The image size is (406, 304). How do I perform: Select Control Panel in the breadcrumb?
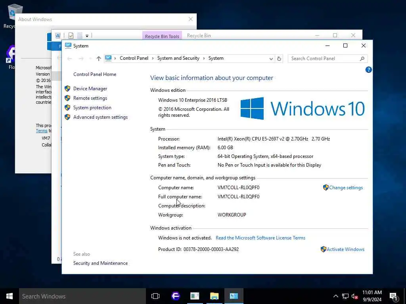coord(134,59)
